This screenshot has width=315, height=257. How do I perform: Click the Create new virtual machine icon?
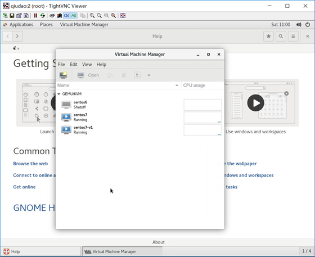click(63, 75)
